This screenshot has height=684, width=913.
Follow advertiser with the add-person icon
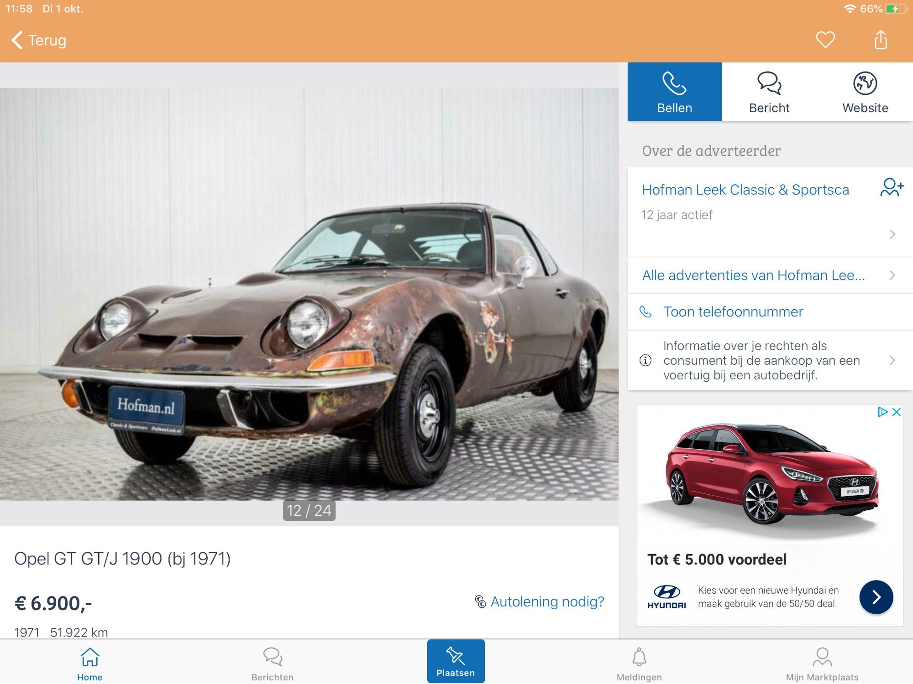pos(891,187)
